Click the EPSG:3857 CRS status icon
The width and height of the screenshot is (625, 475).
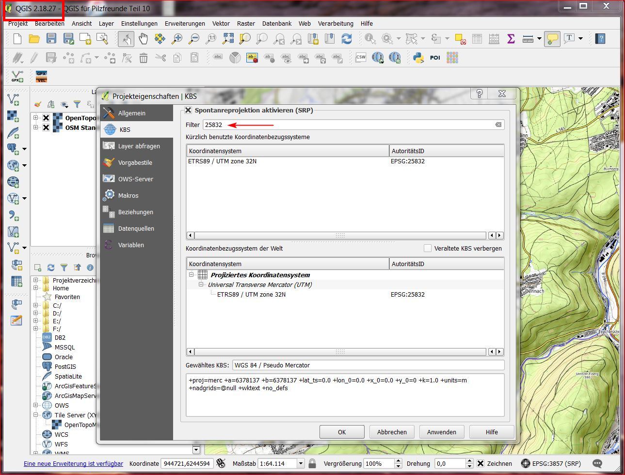pos(525,463)
